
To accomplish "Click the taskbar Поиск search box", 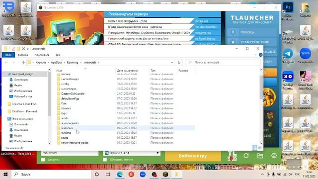I will pyautogui.click(x=51, y=175).
